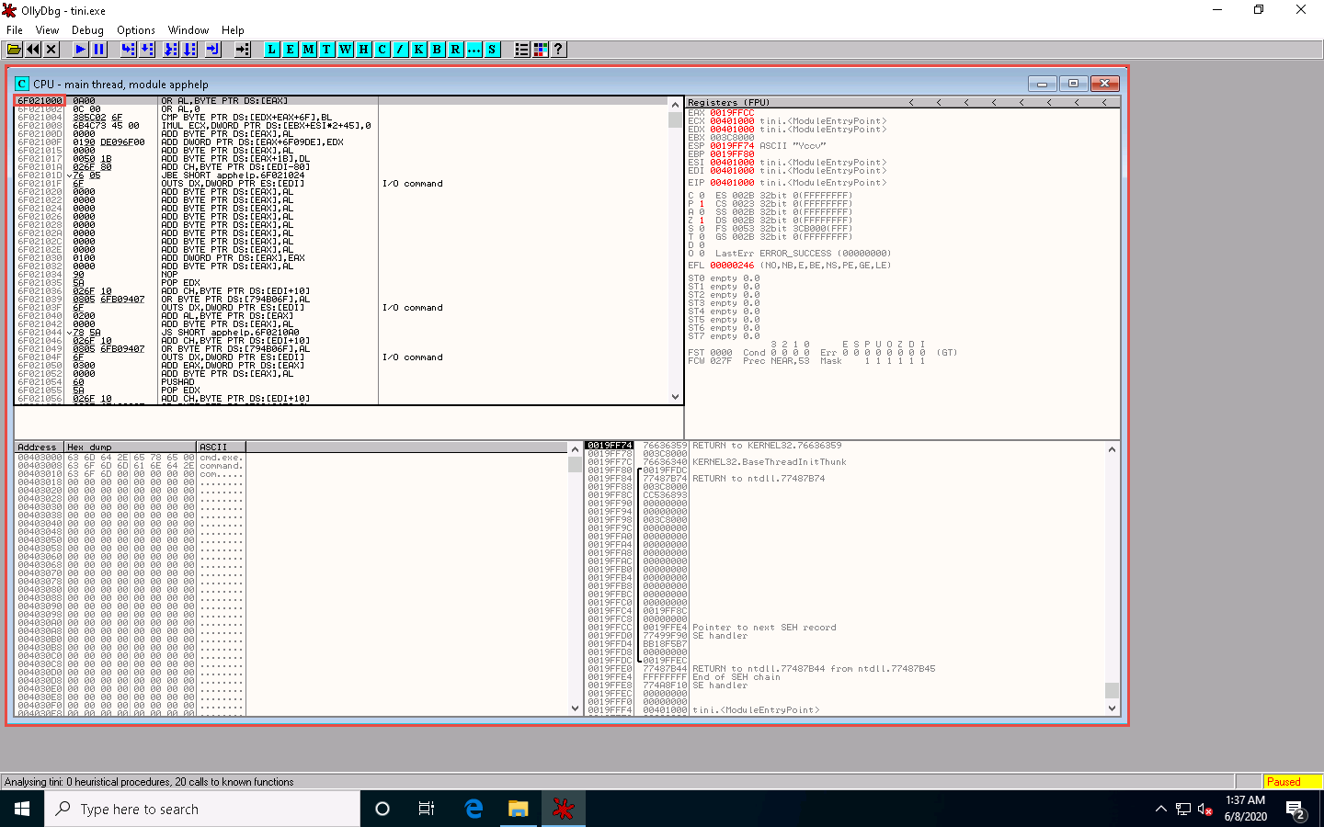Show Windows list with the W button
Screen dimensions: 1324x827
click(346, 50)
